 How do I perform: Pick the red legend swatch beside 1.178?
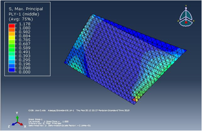point(12,26)
